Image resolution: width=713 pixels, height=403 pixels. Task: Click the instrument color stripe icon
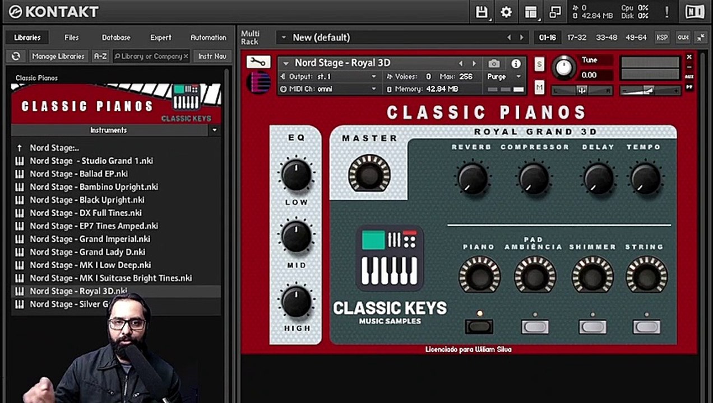[258, 83]
